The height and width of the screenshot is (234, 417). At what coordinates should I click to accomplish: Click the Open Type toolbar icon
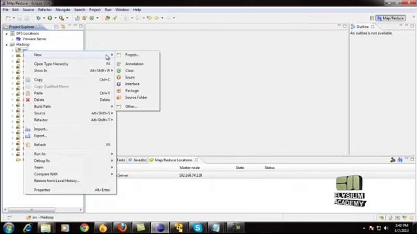pos(107,18)
